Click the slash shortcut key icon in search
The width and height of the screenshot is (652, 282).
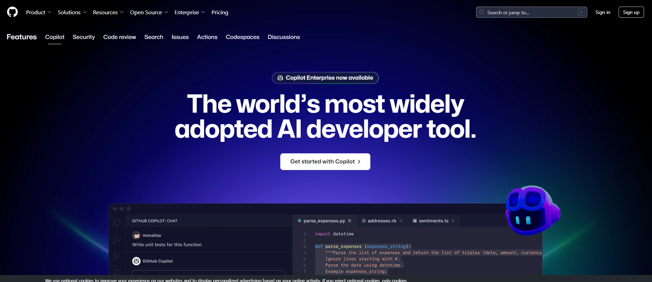pos(581,12)
